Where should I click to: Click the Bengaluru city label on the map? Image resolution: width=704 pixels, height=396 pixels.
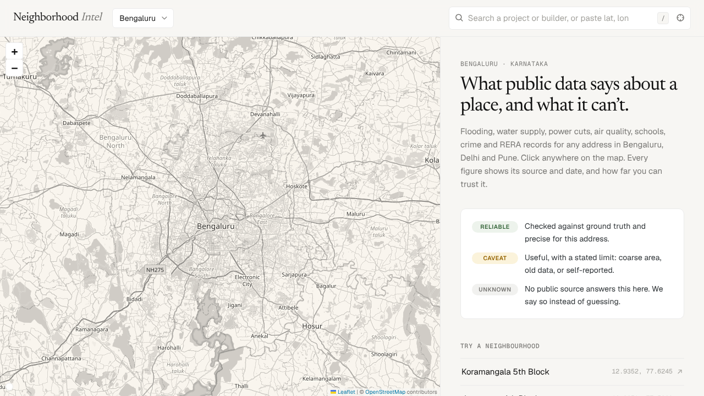216,226
